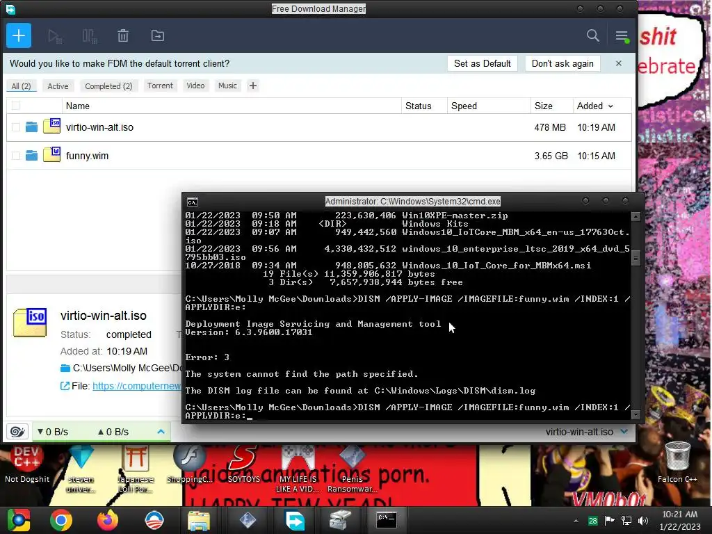Select the Music filter tab

pos(227,86)
